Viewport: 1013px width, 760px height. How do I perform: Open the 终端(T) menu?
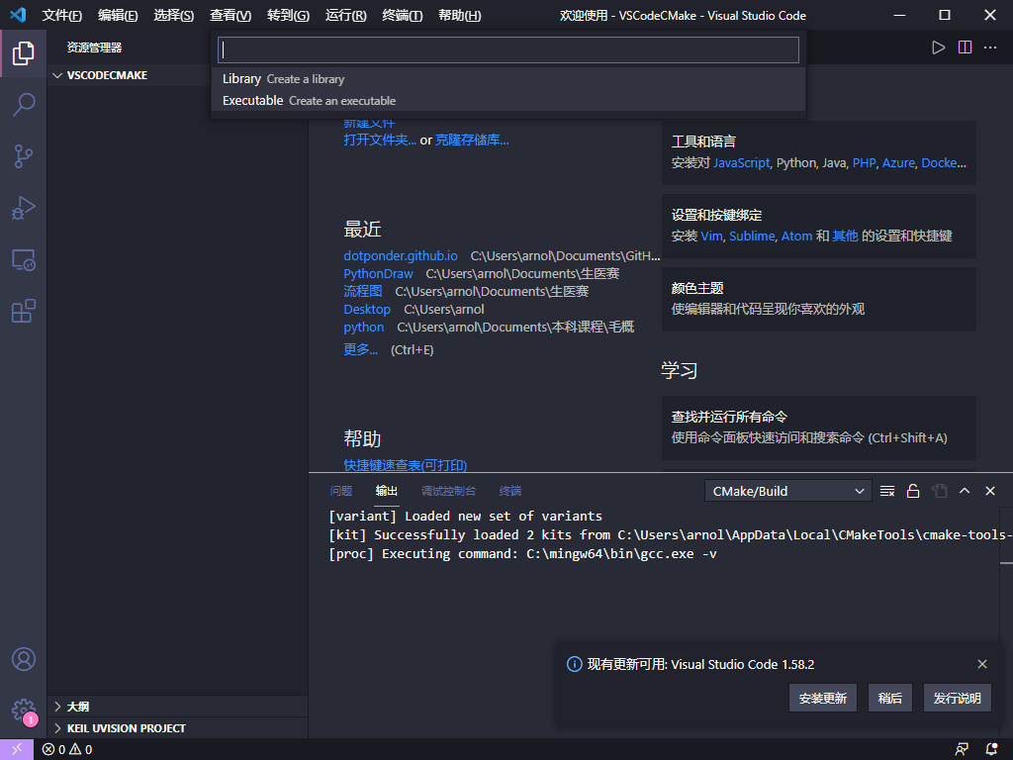402,16
